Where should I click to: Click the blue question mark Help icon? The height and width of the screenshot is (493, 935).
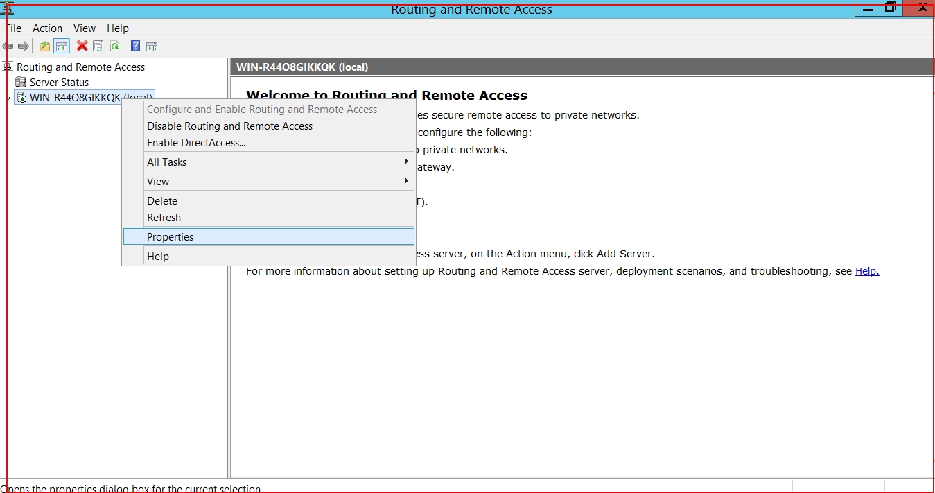point(135,46)
